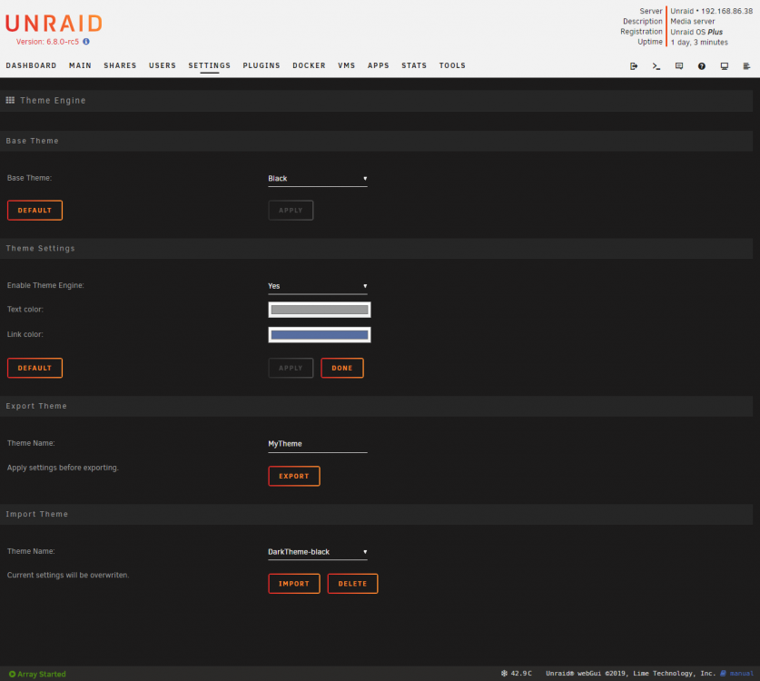The image size is (760, 681).
Task: Click the Array Started status text
Action: (42, 674)
